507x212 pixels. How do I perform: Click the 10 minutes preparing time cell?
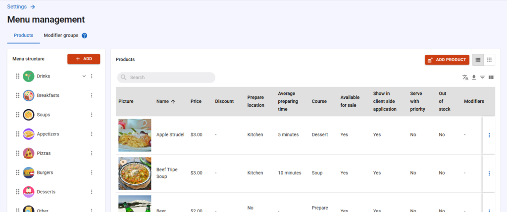pos(290,173)
